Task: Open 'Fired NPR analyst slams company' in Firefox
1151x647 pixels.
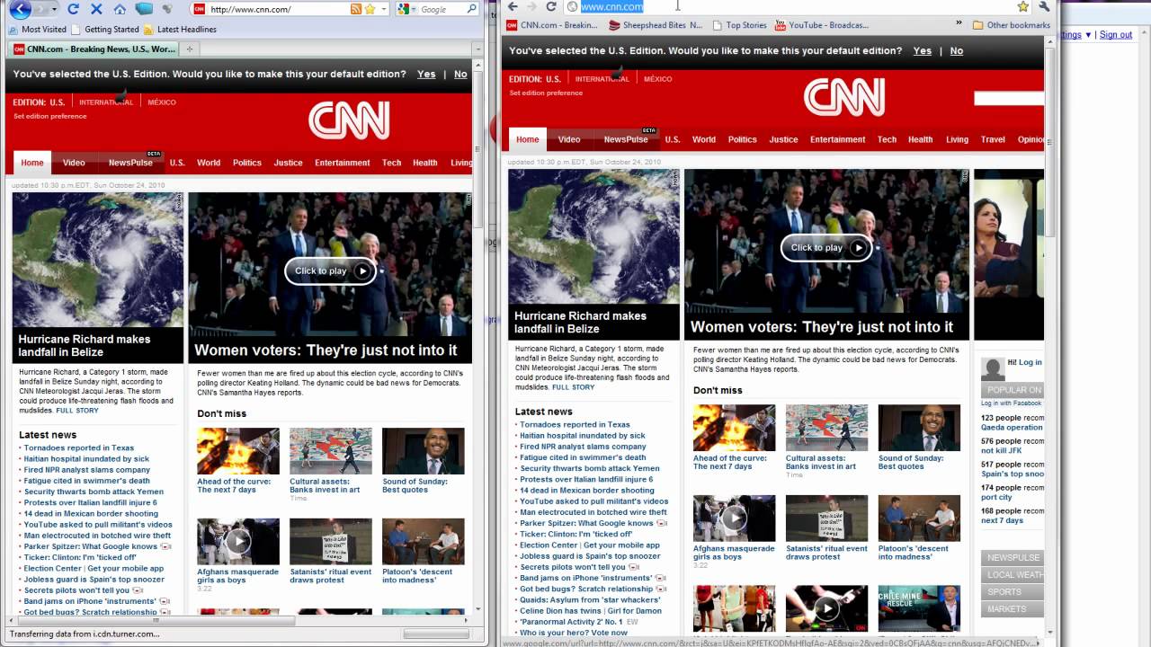Action: click(87, 470)
